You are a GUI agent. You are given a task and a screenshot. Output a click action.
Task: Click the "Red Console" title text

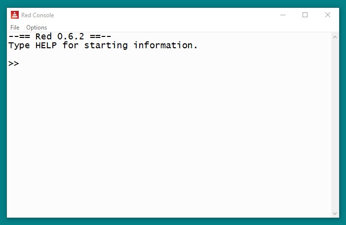(x=38, y=15)
